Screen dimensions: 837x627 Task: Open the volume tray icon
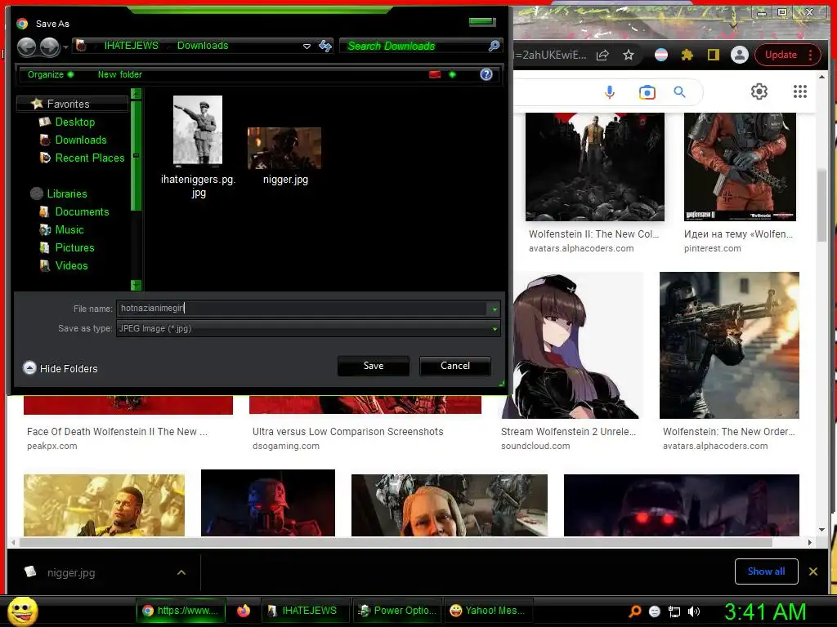(694, 611)
